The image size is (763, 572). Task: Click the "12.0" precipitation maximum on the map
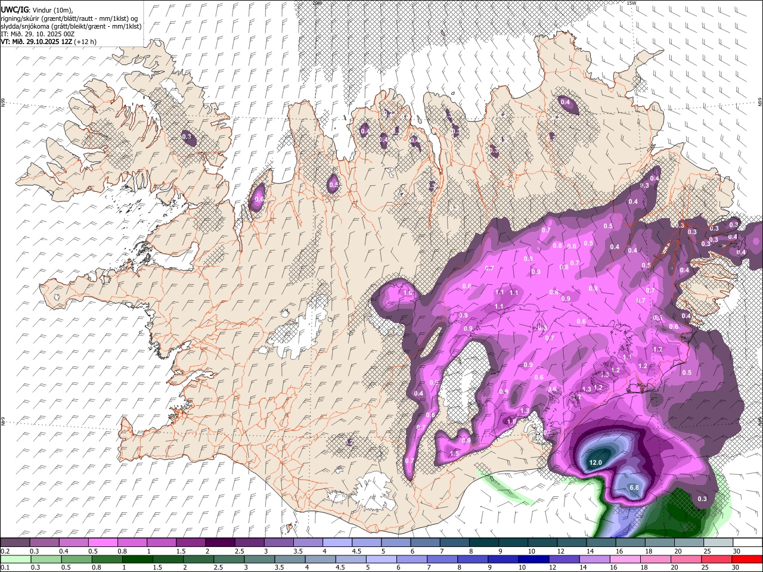click(x=595, y=462)
